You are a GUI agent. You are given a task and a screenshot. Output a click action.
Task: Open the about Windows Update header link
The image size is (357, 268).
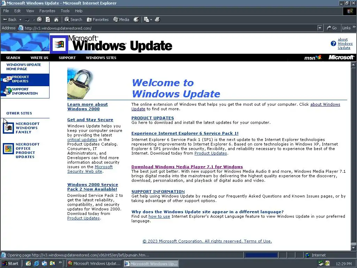coord(345,43)
